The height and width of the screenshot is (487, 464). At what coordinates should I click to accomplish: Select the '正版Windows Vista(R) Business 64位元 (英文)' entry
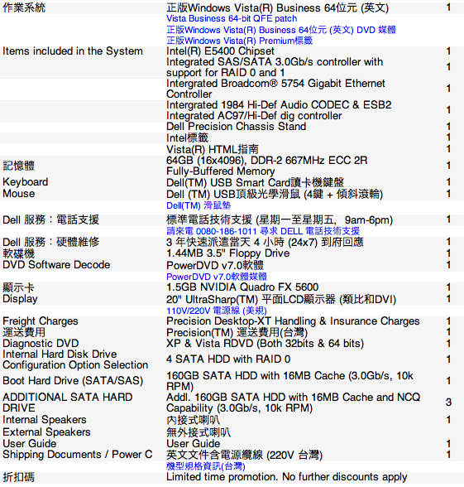click(x=278, y=7)
